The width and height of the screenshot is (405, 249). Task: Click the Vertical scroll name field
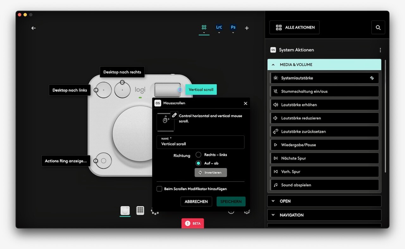click(x=200, y=144)
